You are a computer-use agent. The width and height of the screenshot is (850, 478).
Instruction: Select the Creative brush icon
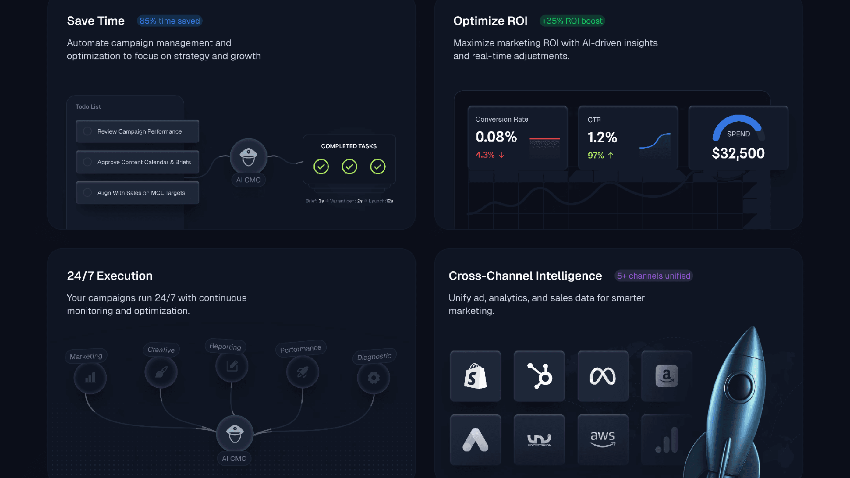tap(161, 372)
